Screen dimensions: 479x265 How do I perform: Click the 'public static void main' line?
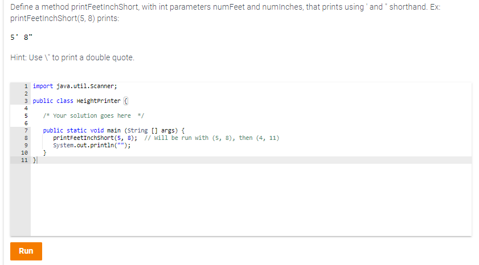click(114, 131)
